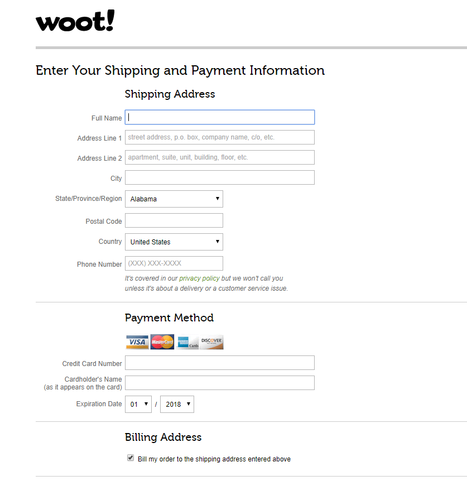The width and height of the screenshot is (467, 481).
Task: Open the State/Province/Region dropdown
Action: pyautogui.click(x=174, y=199)
